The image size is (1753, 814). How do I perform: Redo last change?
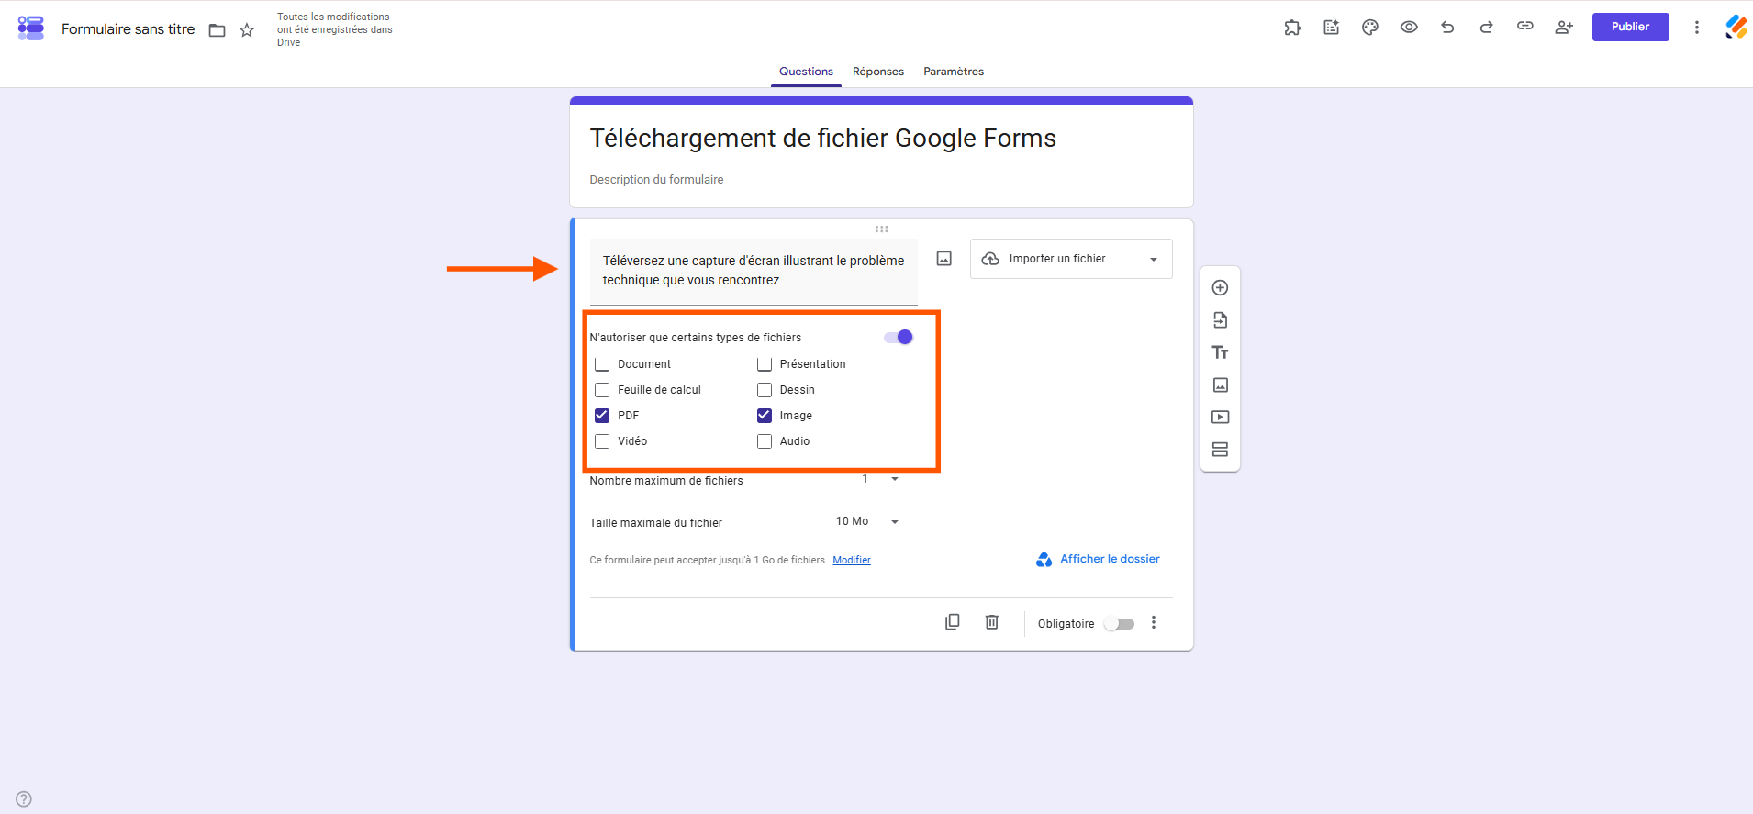(1486, 28)
